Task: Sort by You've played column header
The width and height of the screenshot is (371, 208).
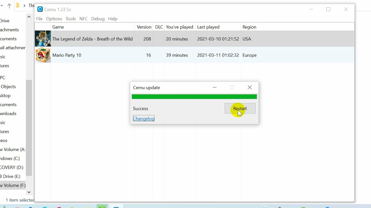Action: point(179,27)
